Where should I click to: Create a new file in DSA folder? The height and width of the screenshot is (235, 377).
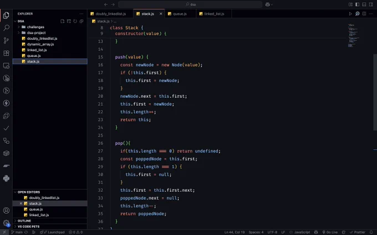[x=63, y=21]
